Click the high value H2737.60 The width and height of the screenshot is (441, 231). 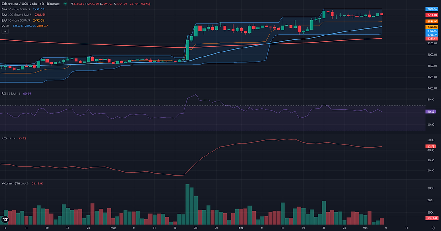(92, 4)
